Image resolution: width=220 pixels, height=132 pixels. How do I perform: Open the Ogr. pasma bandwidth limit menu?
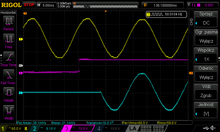tap(206, 38)
